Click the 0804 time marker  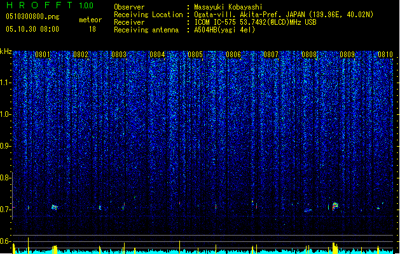[157, 55]
